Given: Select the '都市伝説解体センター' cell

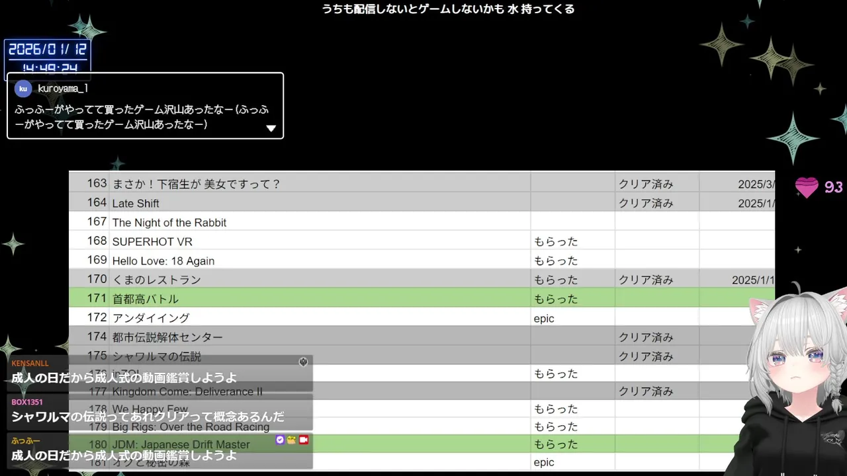Looking at the screenshot, I should [x=320, y=337].
